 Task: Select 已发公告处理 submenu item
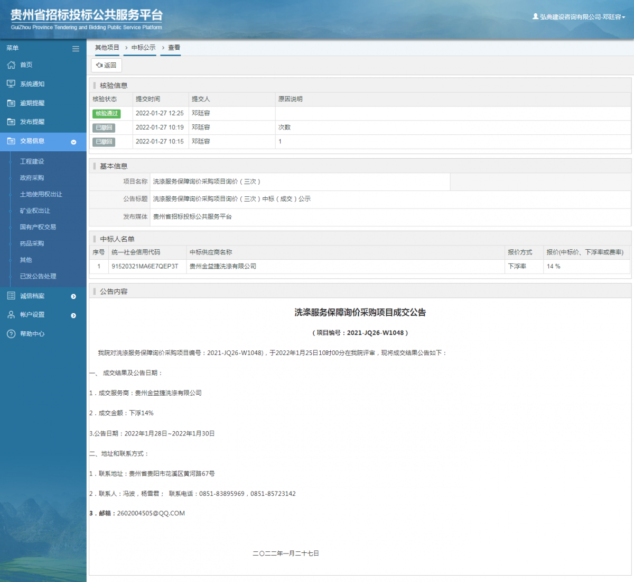click(x=38, y=276)
